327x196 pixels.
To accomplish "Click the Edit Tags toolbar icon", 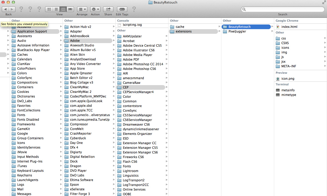I will pyautogui.click(x=122, y=9).
